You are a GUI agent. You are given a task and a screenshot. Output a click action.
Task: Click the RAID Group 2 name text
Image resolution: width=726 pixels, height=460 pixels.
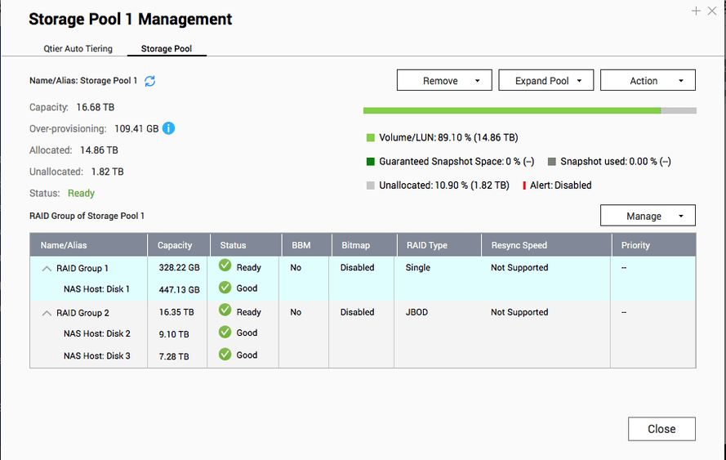tap(82, 313)
